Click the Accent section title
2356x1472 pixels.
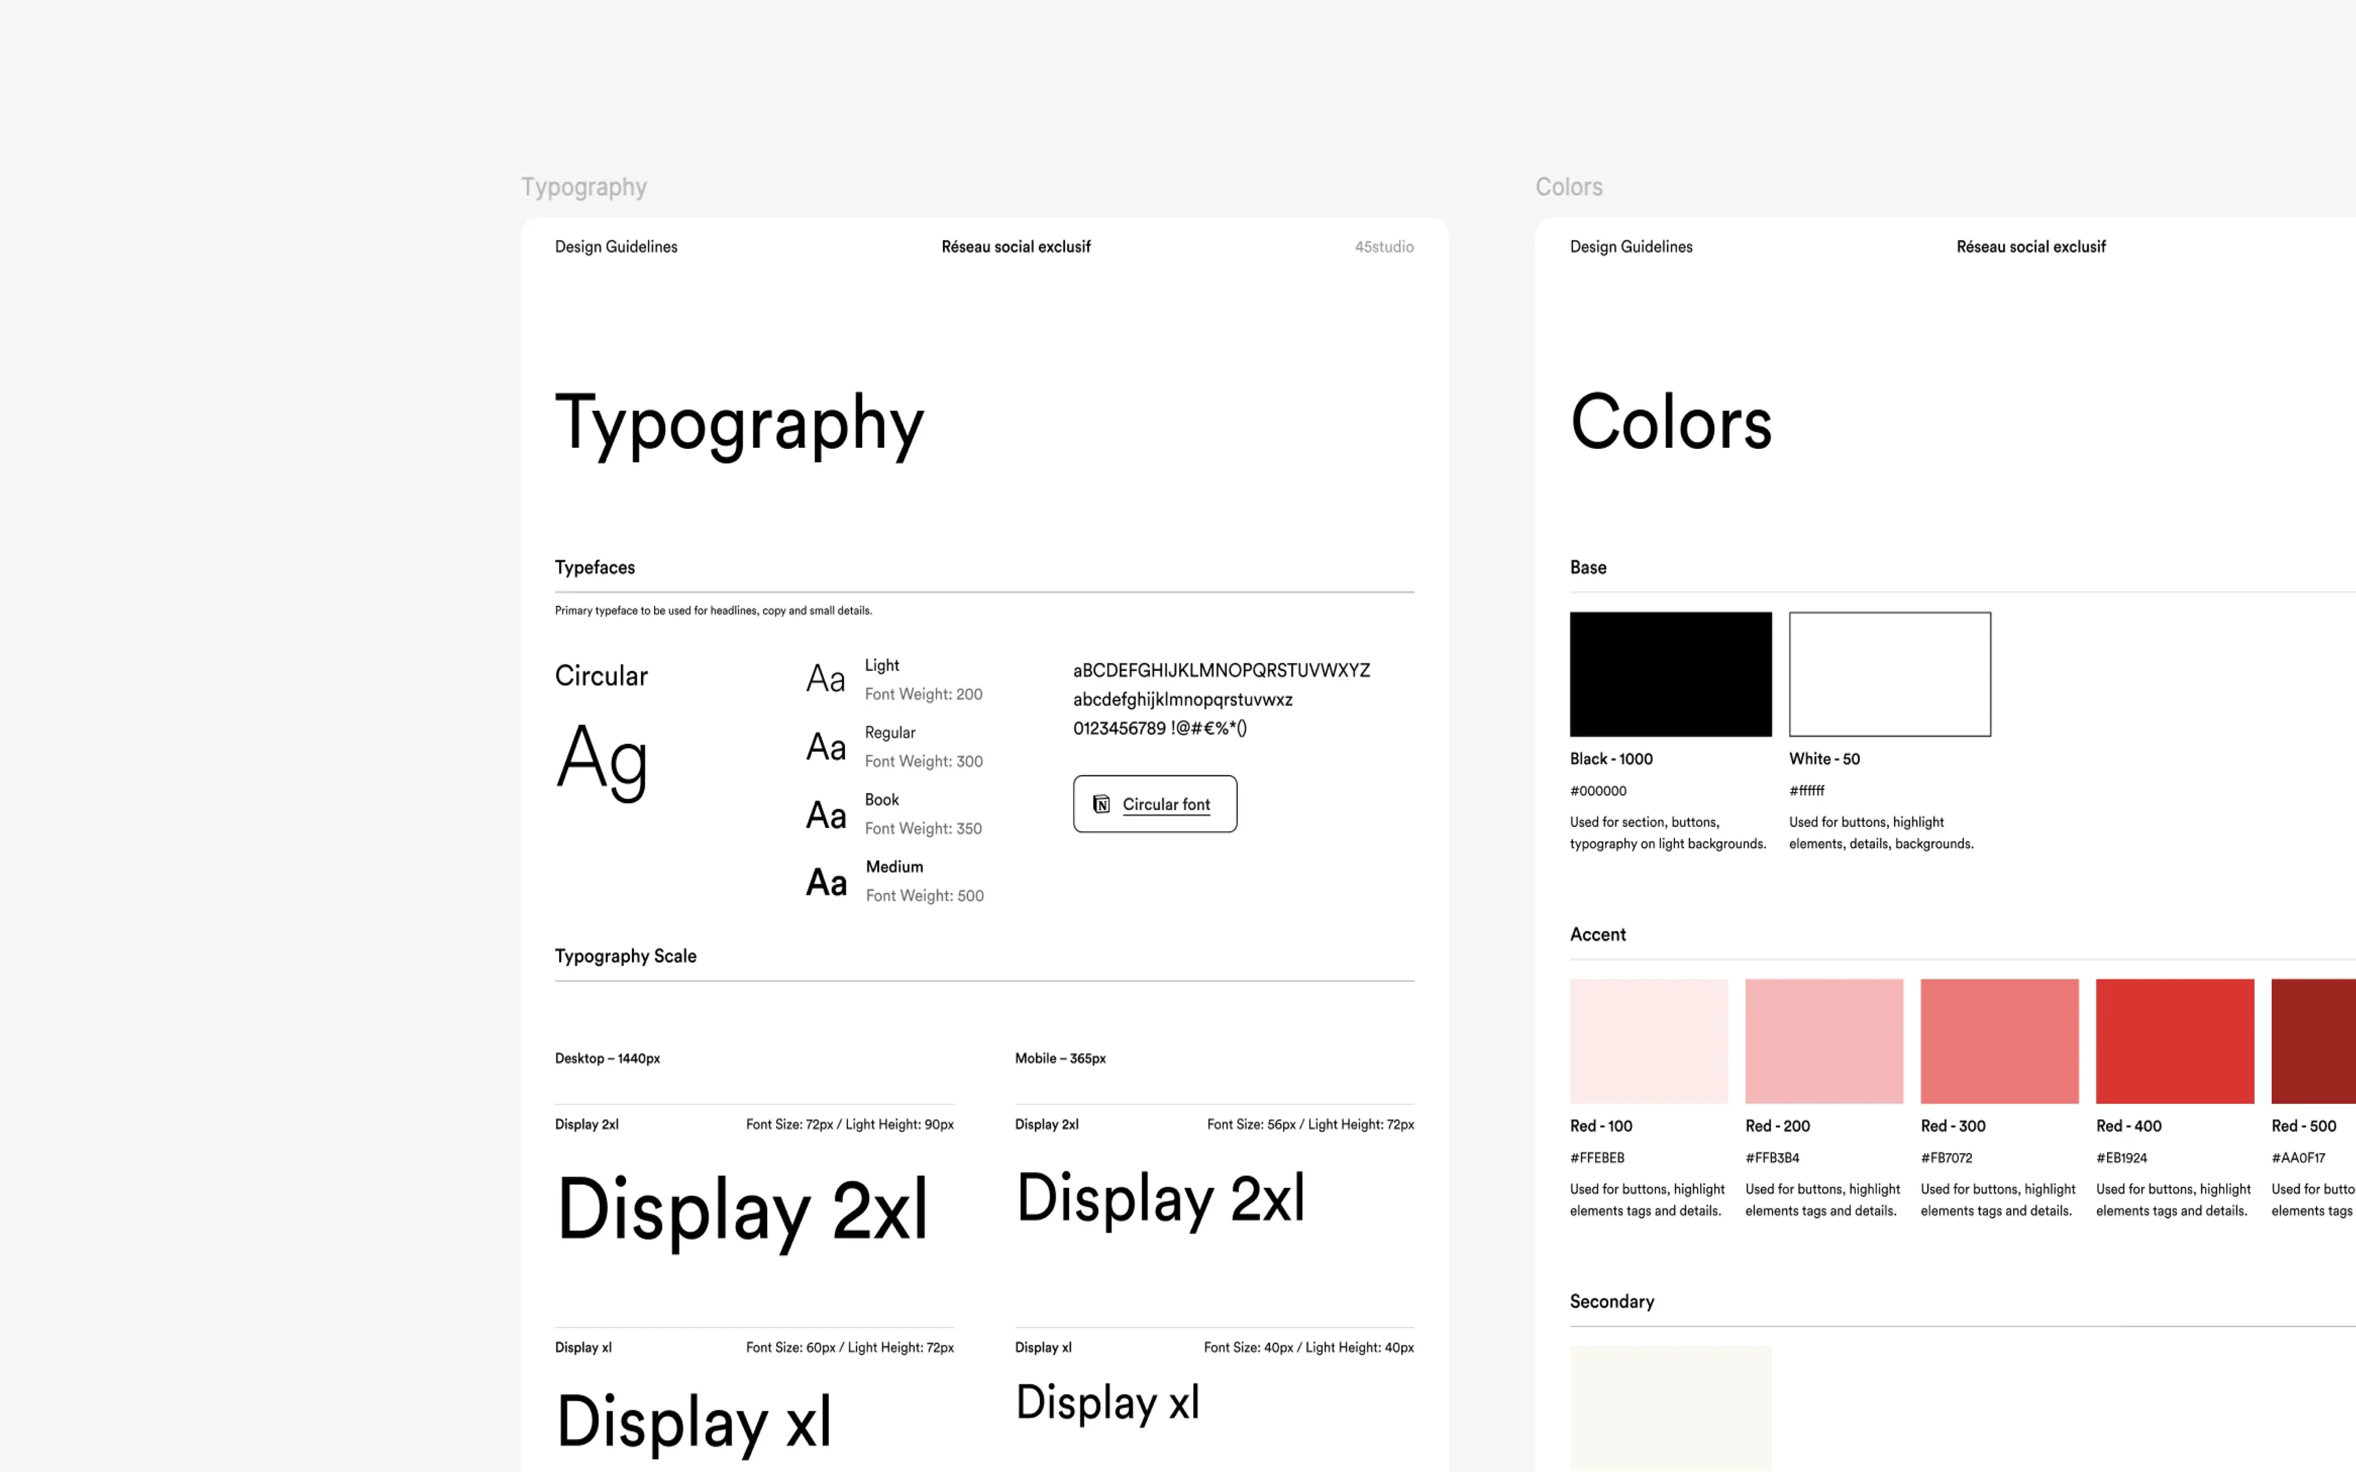point(1598,935)
